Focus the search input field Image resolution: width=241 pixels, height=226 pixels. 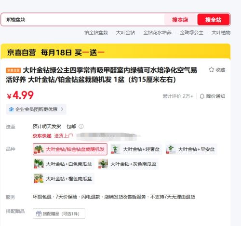click(83, 20)
